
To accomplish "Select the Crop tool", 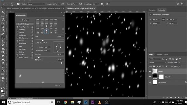I will [3, 27].
